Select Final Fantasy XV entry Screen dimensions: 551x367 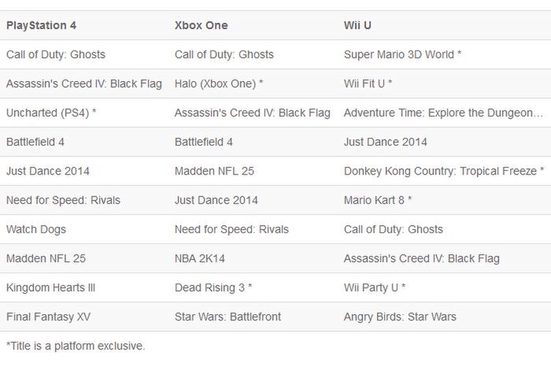coord(48,317)
